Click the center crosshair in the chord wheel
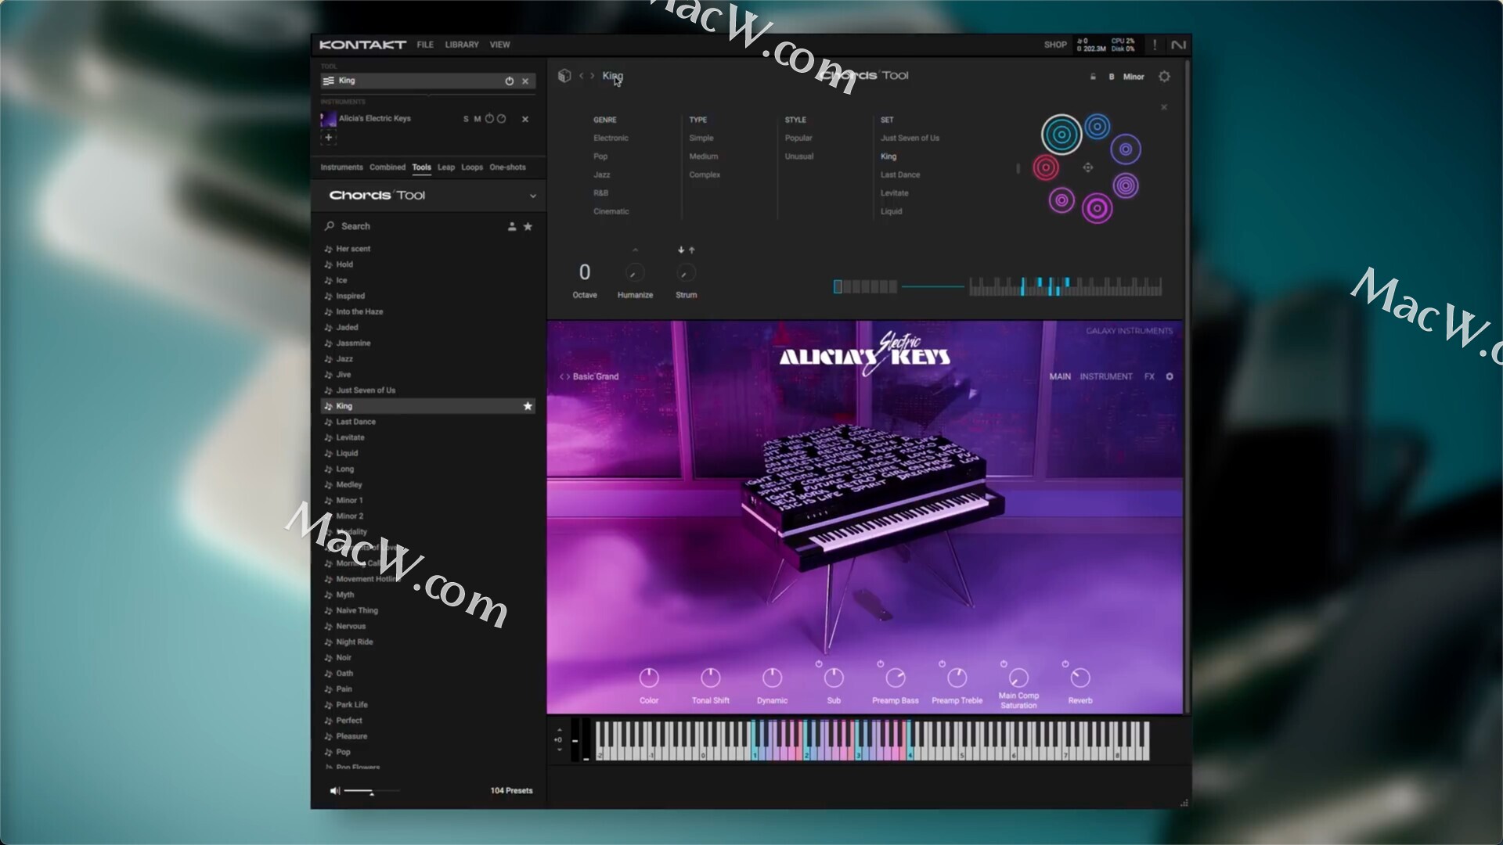The height and width of the screenshot is (845, 1503). (x=1087, y=167)
